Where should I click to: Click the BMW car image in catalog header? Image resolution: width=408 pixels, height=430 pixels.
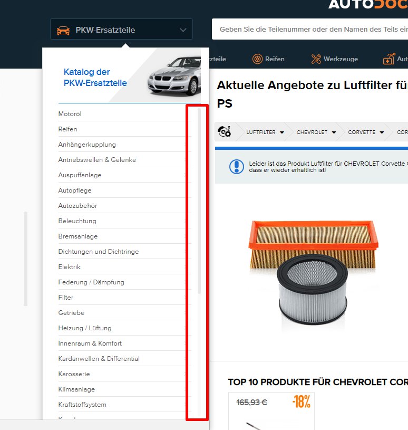coord(174,76)
